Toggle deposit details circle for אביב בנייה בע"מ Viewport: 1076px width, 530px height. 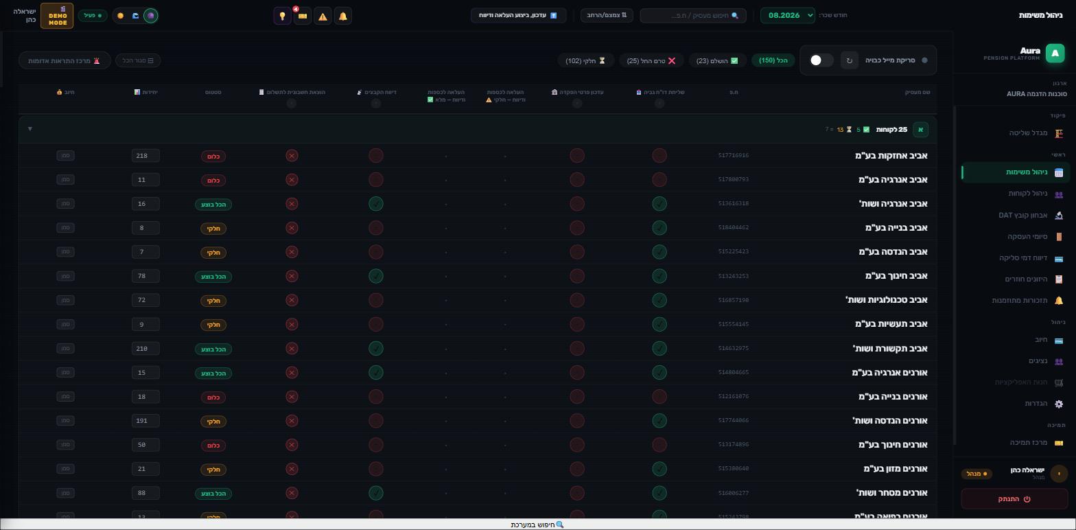pos(577,228)
